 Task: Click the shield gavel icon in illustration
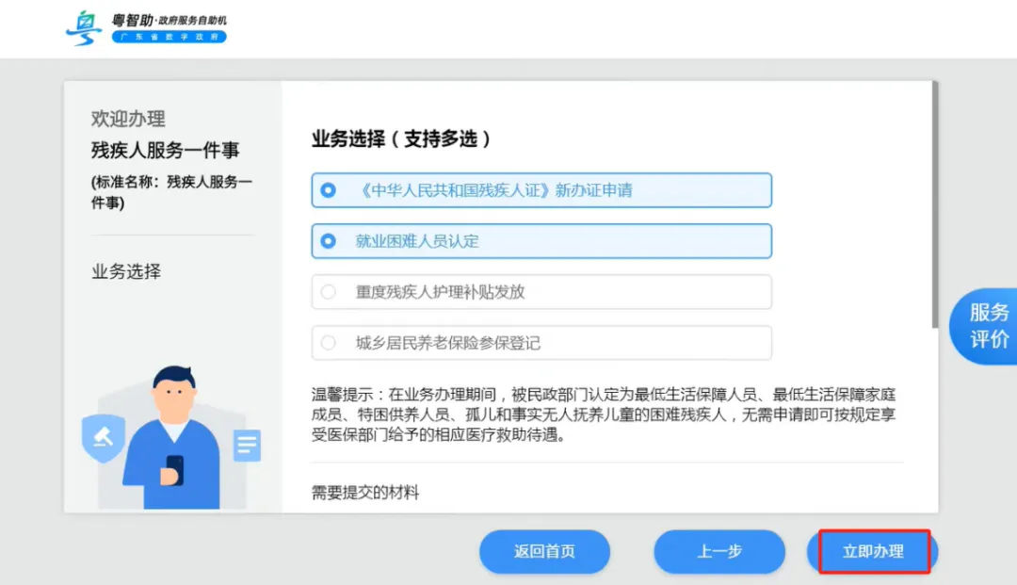click(104, 438)
